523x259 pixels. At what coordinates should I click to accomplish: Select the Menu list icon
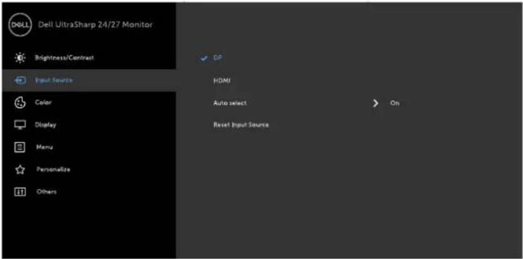tap(20, 147)
